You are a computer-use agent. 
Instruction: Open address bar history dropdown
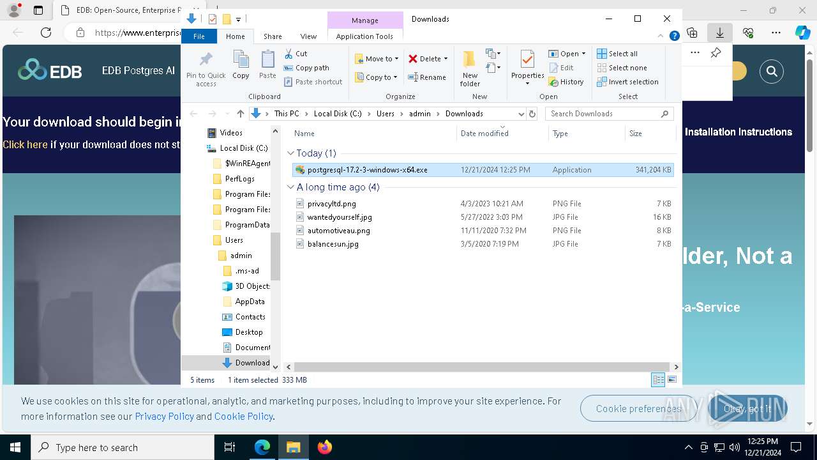[x=521, y=114]
